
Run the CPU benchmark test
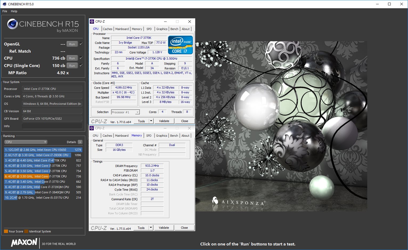point(72,58)
